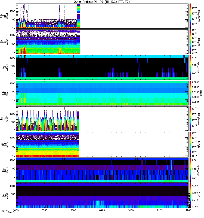Image resolution: width=204 pixels, height=218 pixels.
Task: Click the 0.0001 value on thb fbk scm1 color bar
Action: pyautogui.click(x=195, y=102)
